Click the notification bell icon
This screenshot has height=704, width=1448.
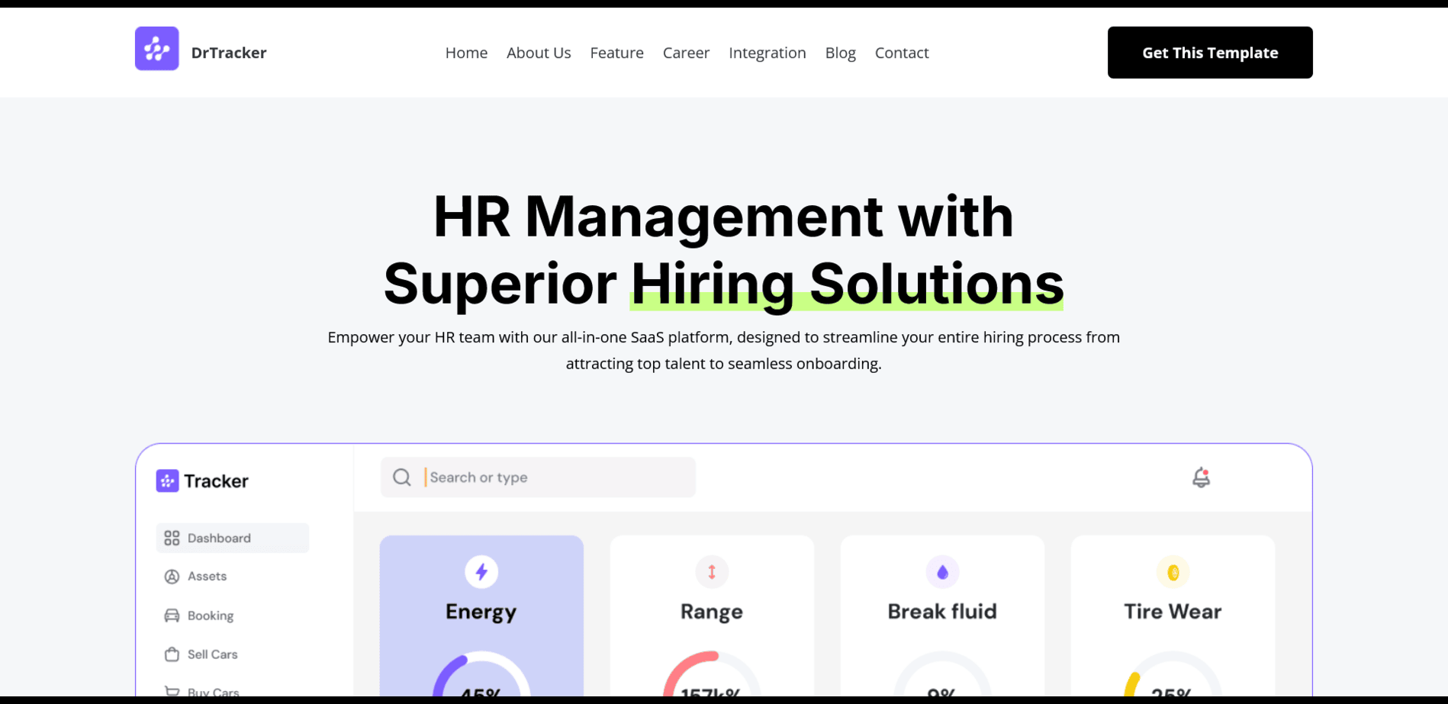pos(1201,477)
